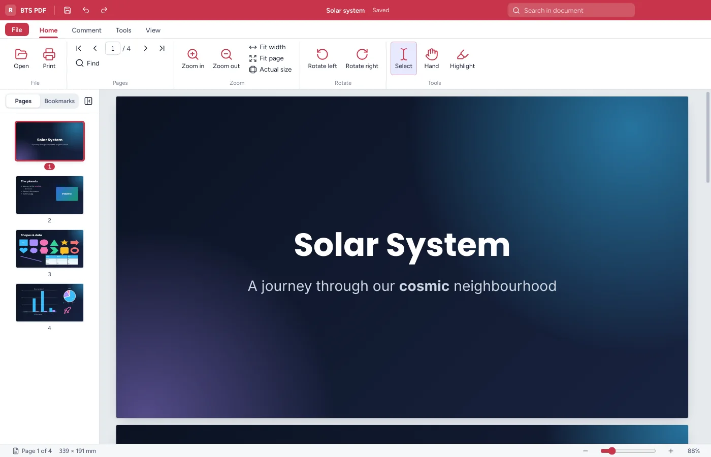
Task: Select page 1 Solar System thumbnail
Action: tap(50, 141)
